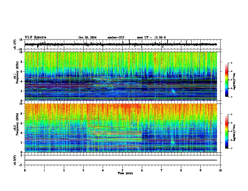
Task: Click the 2 kHz tick on ch.2 spectrogram
Action: click(22, 143)
